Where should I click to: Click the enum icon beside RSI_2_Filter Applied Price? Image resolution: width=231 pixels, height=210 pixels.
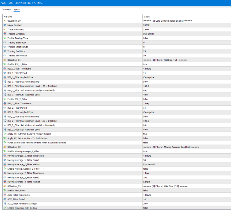(x=5, y=112)
